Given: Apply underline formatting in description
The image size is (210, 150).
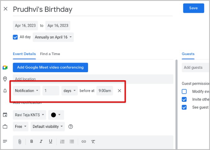Looking at the screenshot, I should [50, 141].
